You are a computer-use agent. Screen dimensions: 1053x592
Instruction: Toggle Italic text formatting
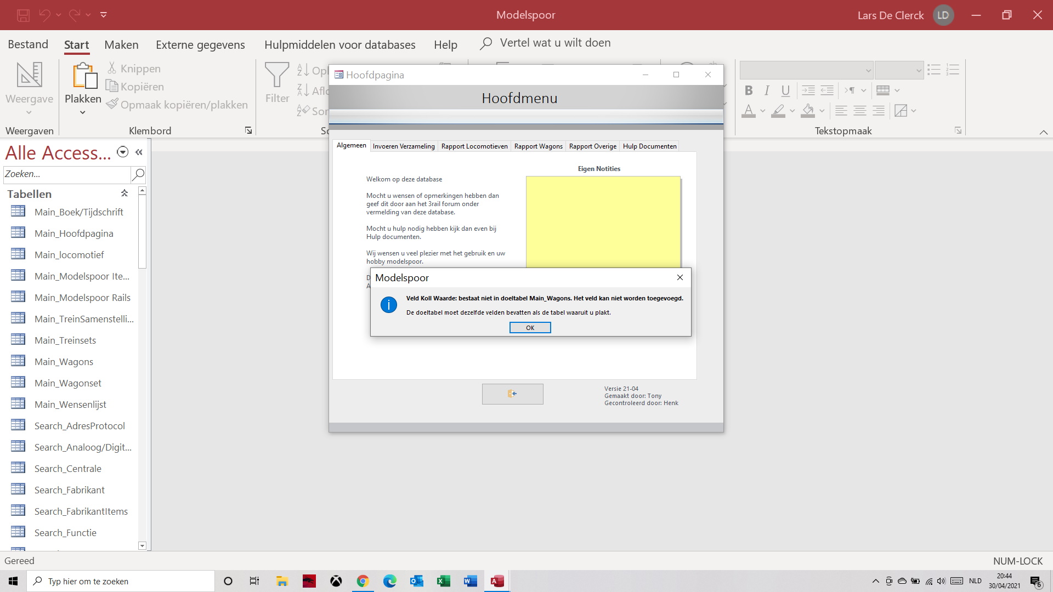click(x=767, y=90)
